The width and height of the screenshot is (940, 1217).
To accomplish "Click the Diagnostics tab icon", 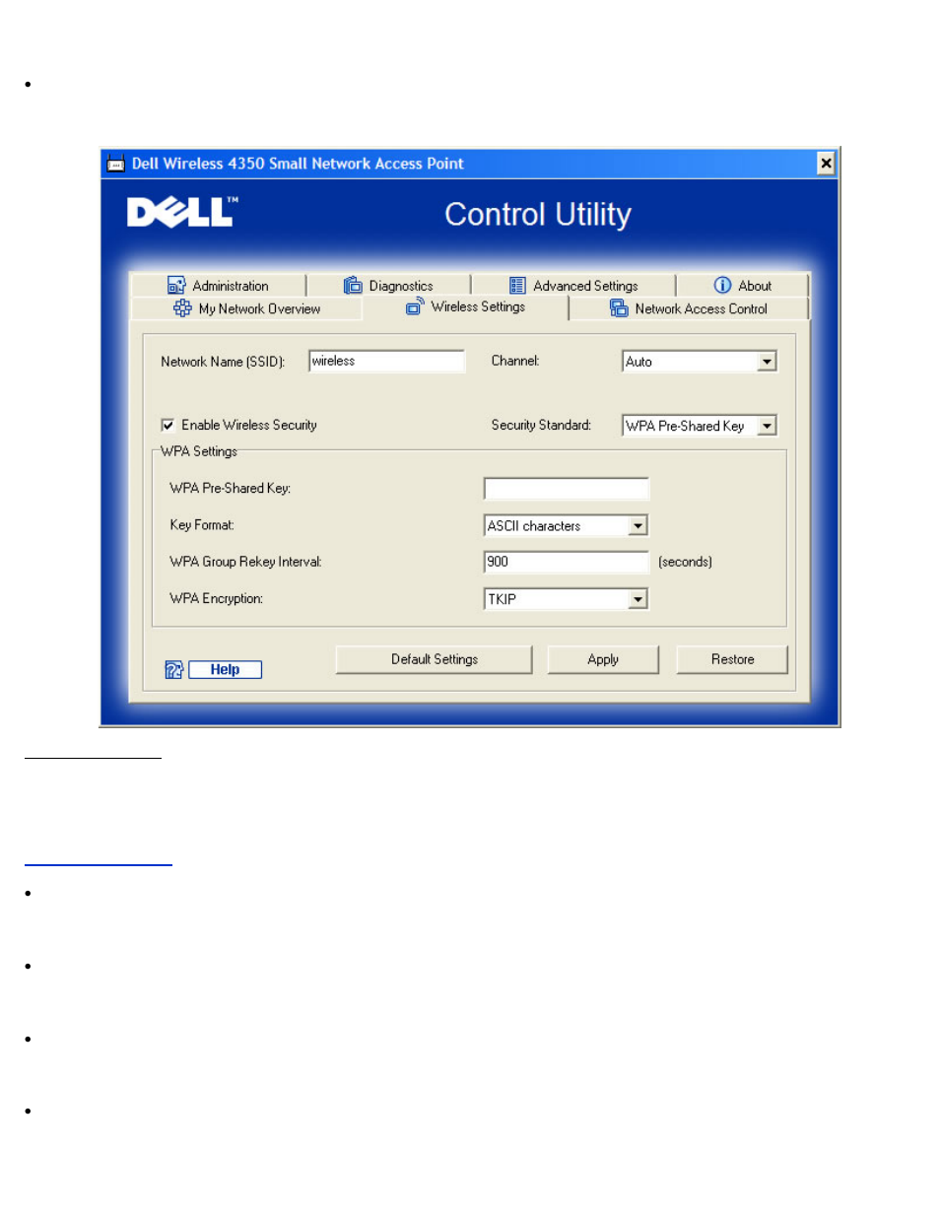I will 353,285.
